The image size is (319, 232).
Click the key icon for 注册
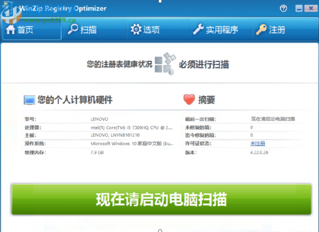(261, 30)
